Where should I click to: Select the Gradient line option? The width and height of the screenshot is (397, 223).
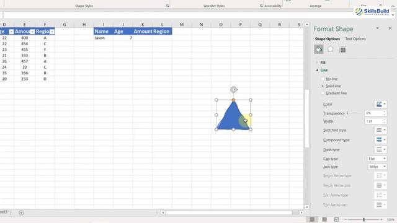pos(334,93)
